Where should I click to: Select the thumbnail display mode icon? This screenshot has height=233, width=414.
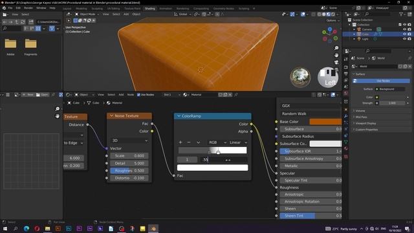point(38,28)
